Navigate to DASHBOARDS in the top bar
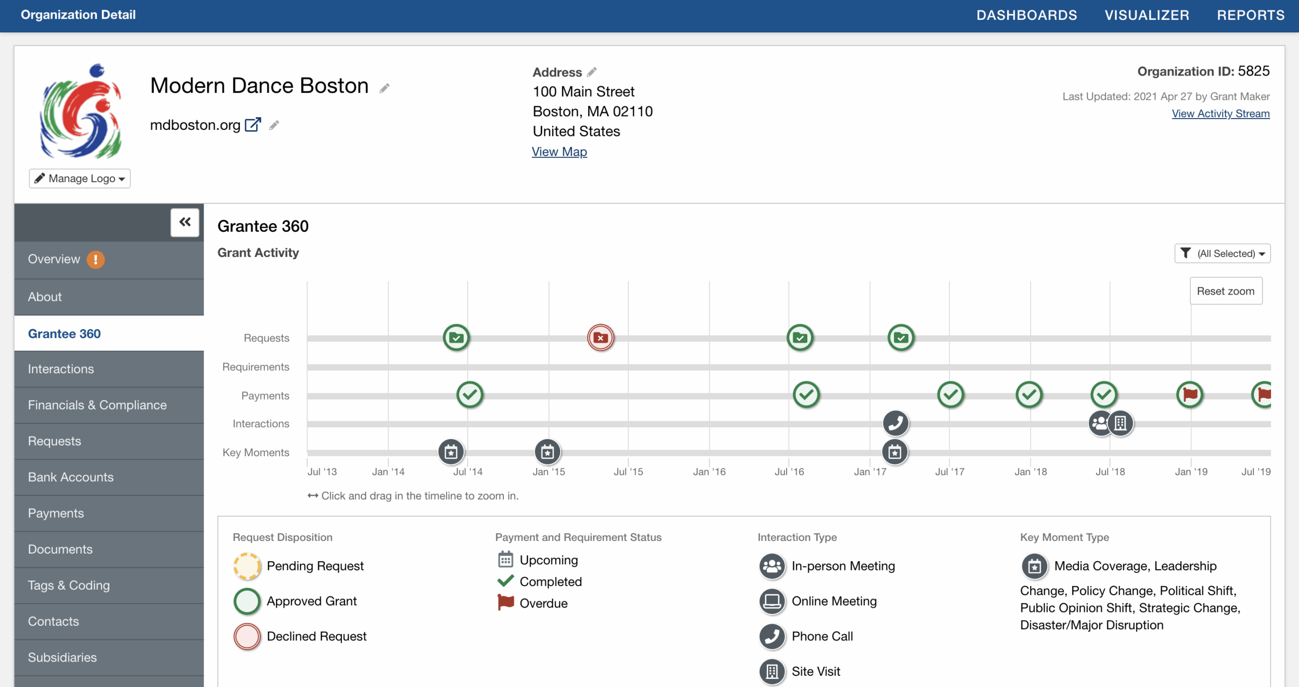 coord(1026,15)
